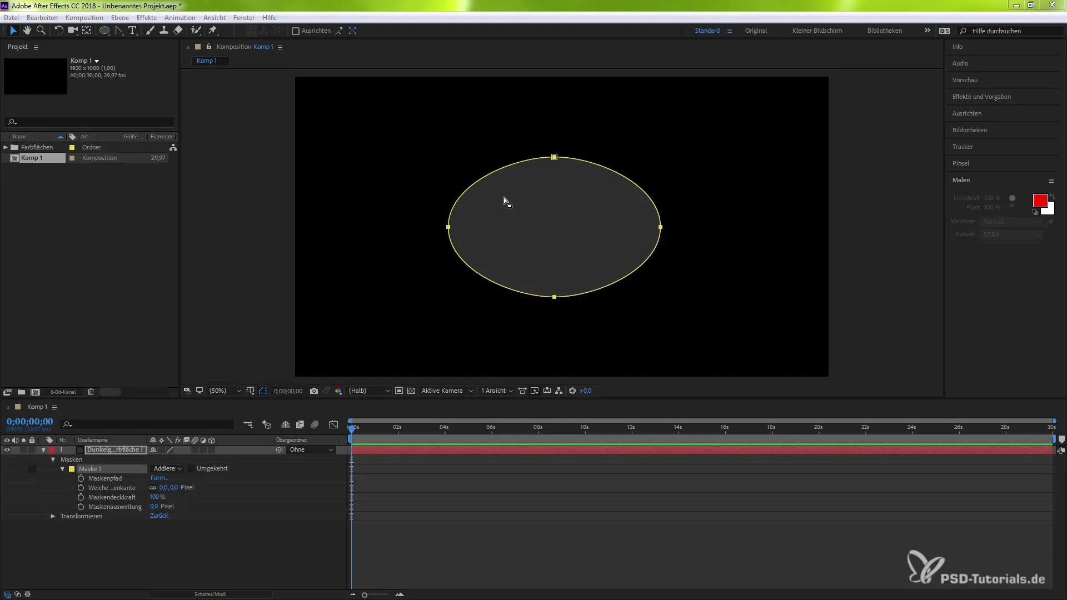
Task: Toggle stopwatch for Maskenausweitung
Action: point(81,507)
